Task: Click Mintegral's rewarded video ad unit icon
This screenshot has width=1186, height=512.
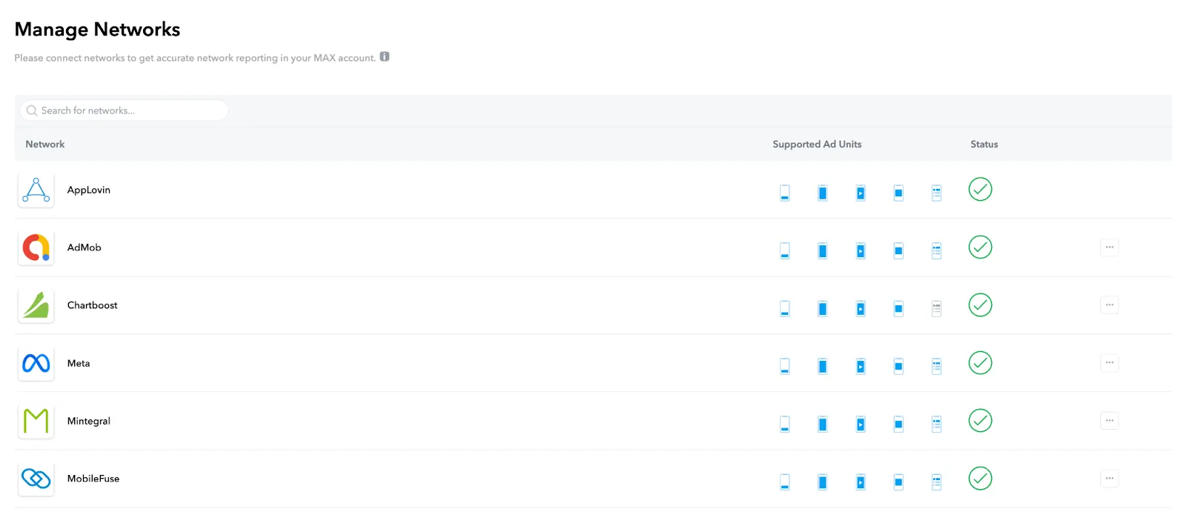Action: pos(860,424)
